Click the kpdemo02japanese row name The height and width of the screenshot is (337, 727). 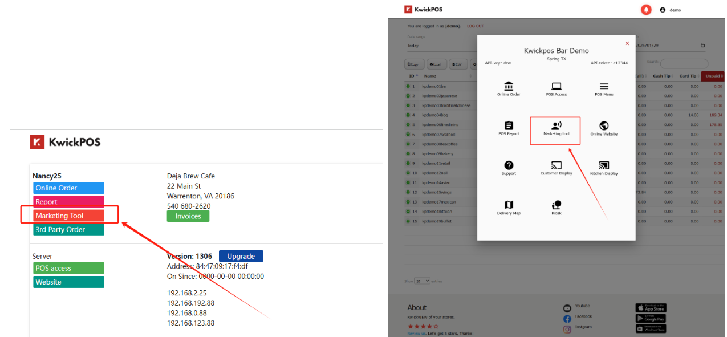[x=440, y=96]
